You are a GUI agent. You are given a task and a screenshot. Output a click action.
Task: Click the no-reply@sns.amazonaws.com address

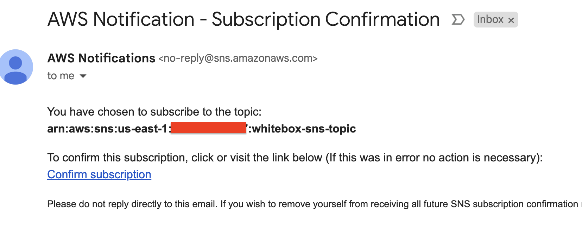pos(238,58)
